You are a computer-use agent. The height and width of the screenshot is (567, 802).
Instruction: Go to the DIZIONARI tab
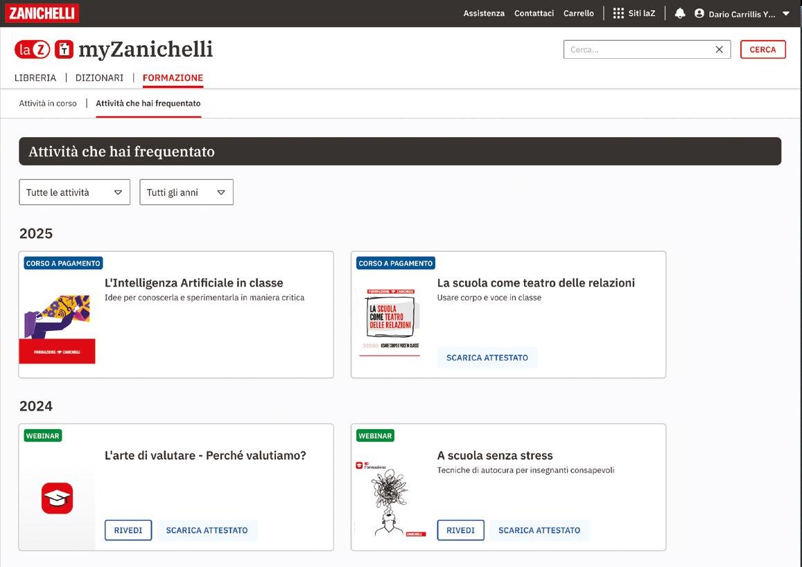(x=99, y=78)
